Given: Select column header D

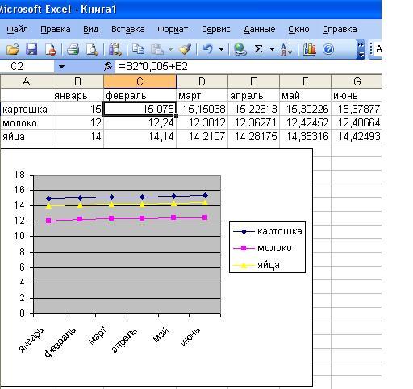Looking at the screenshot, I should click(202, 81).
